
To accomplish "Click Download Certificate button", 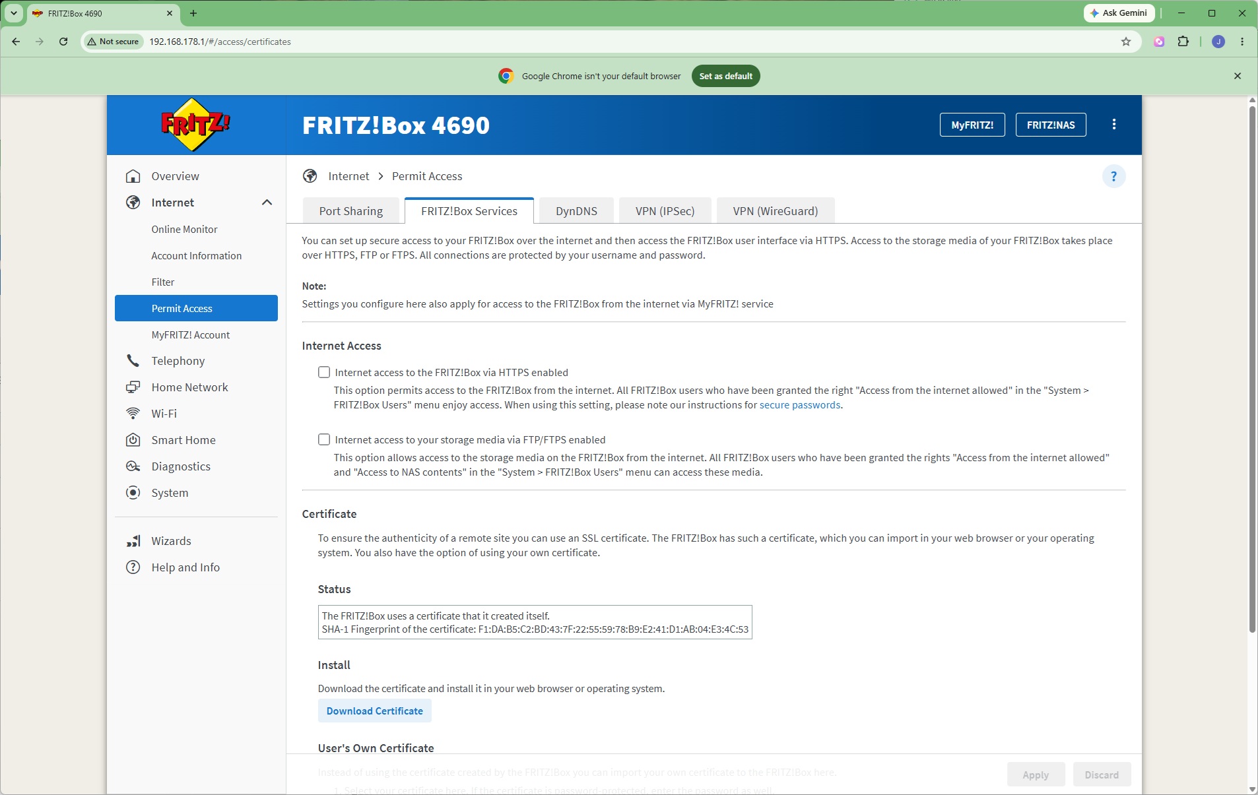I will point(375,711).
